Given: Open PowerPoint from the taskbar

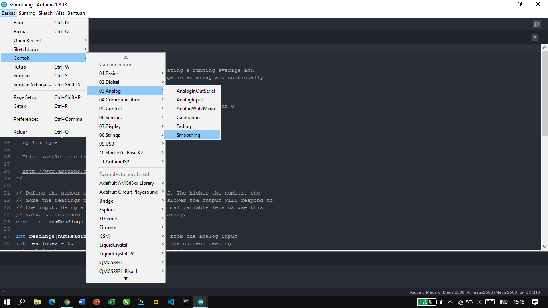Looking at the screenshot, I should (97, 302).
